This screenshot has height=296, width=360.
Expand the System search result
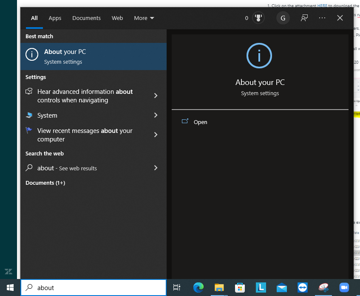(x=94, y=115)
